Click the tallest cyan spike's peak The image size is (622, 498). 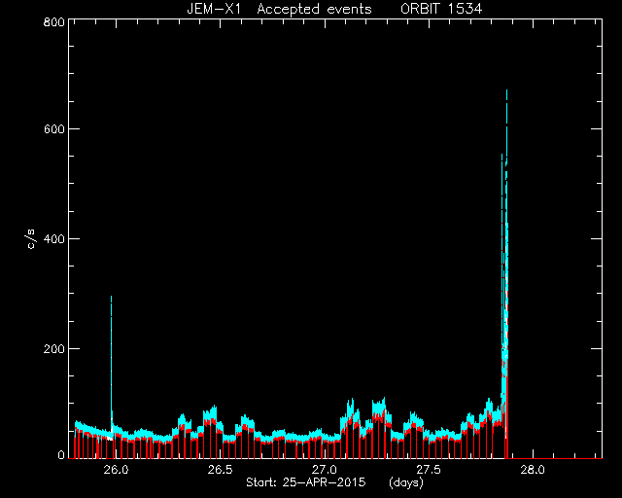click(x=506, y=91)
